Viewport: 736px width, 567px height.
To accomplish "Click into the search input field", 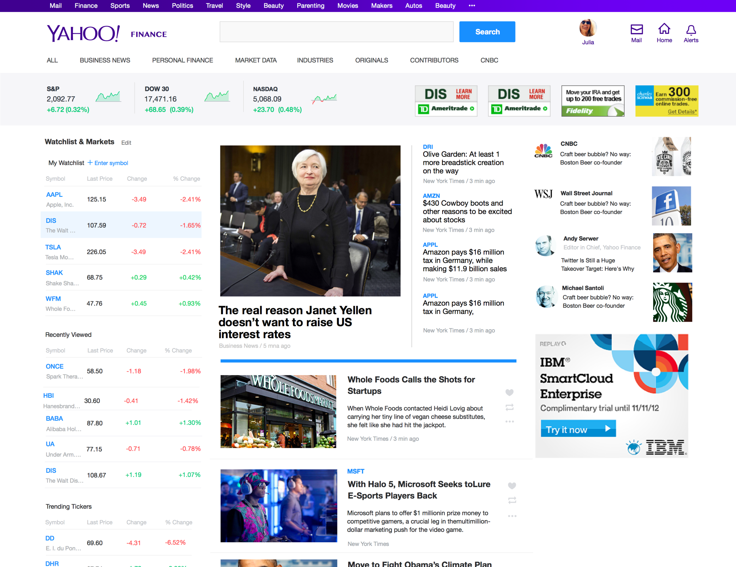I will click(336, 32).
